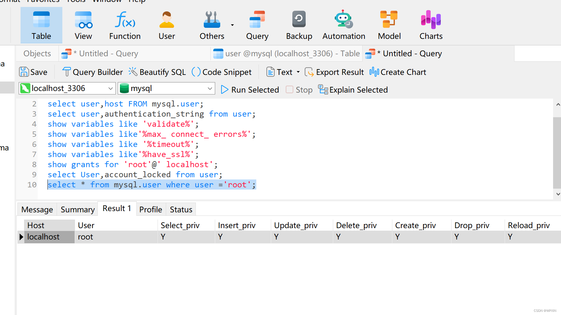
Task: Open the Charts tool
Action: pos(430,25)
